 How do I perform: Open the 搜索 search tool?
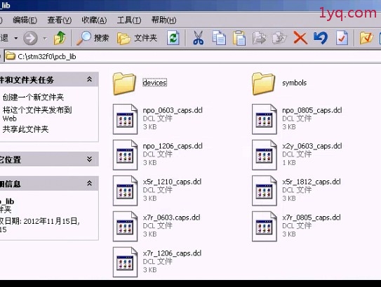pyautogui.click(x=93, y=38)
